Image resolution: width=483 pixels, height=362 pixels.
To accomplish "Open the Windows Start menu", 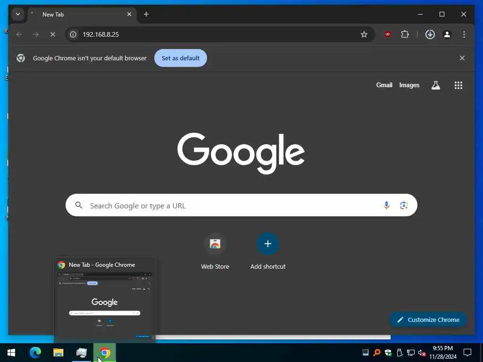I will click(11, 353).
